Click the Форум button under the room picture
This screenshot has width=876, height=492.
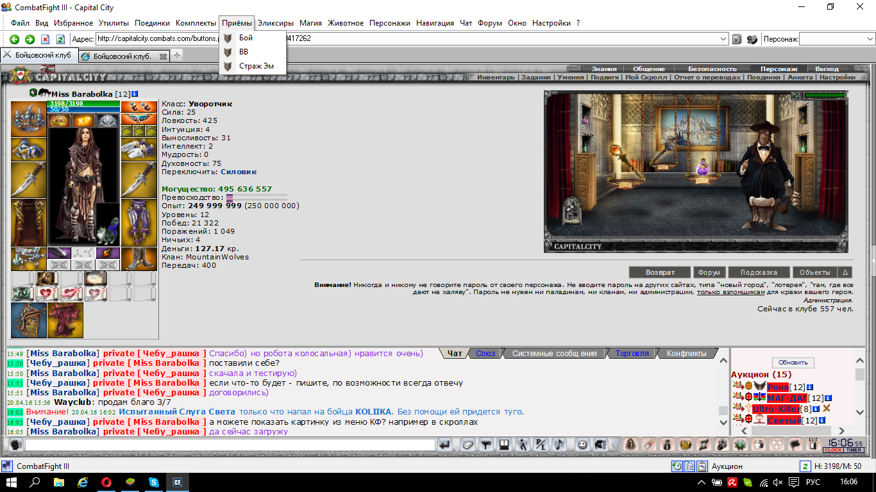point(709,272)
